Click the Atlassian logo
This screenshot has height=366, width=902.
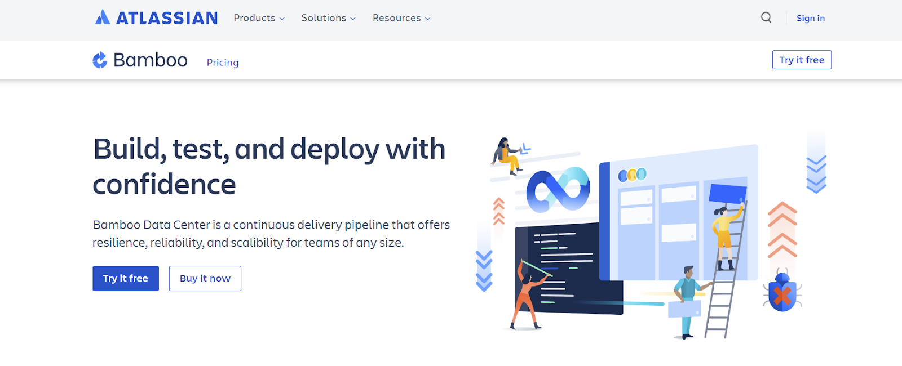point(156,18)
